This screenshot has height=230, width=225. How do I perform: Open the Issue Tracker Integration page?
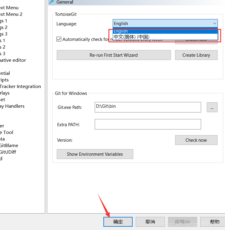point(20,87)
